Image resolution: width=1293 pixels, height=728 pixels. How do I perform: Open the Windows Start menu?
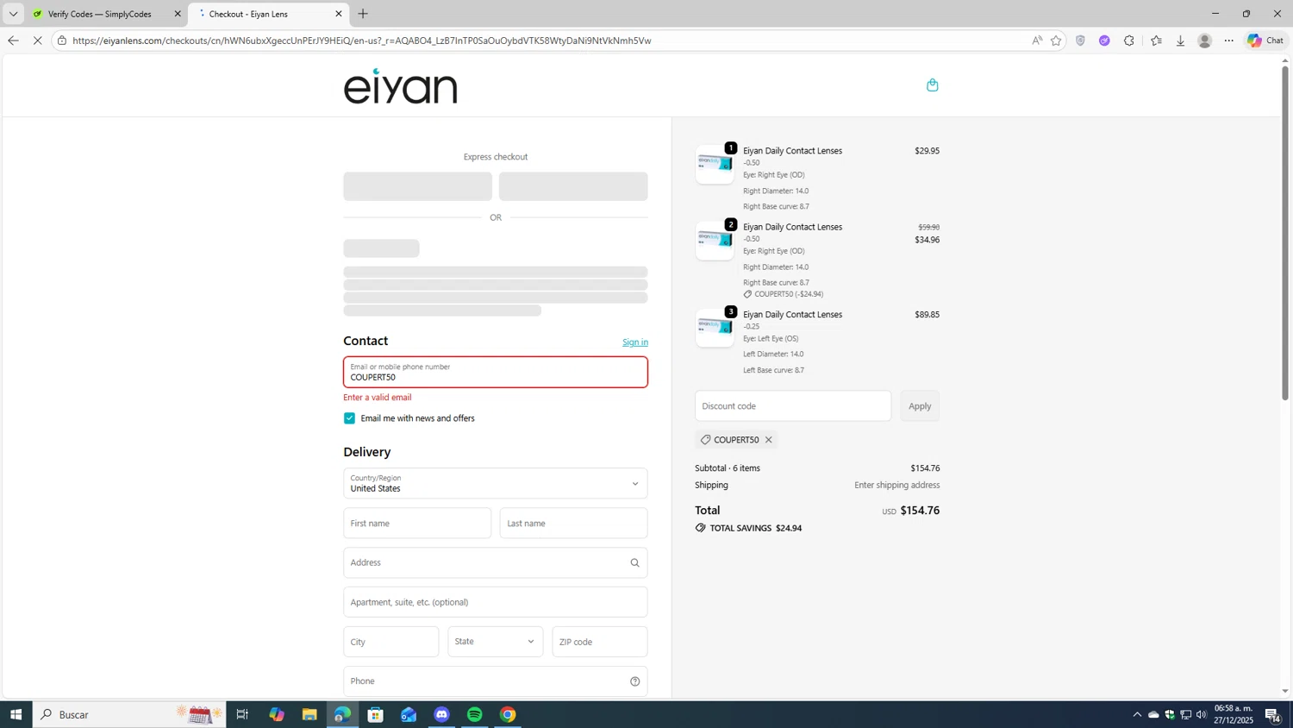tap(16, 714)
